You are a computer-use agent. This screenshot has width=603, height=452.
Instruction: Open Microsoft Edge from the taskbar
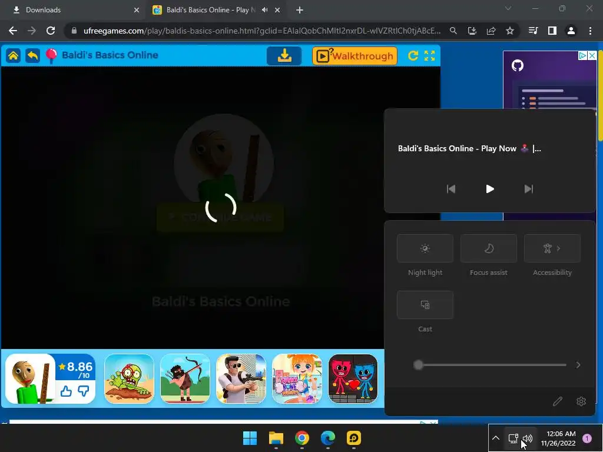[328, 438]
